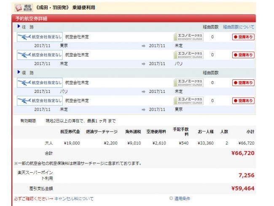Click the 復路 blue triangle marker
Image resolution: width=274 pixels, height=206 pixels.
click(x=19, y=72)
